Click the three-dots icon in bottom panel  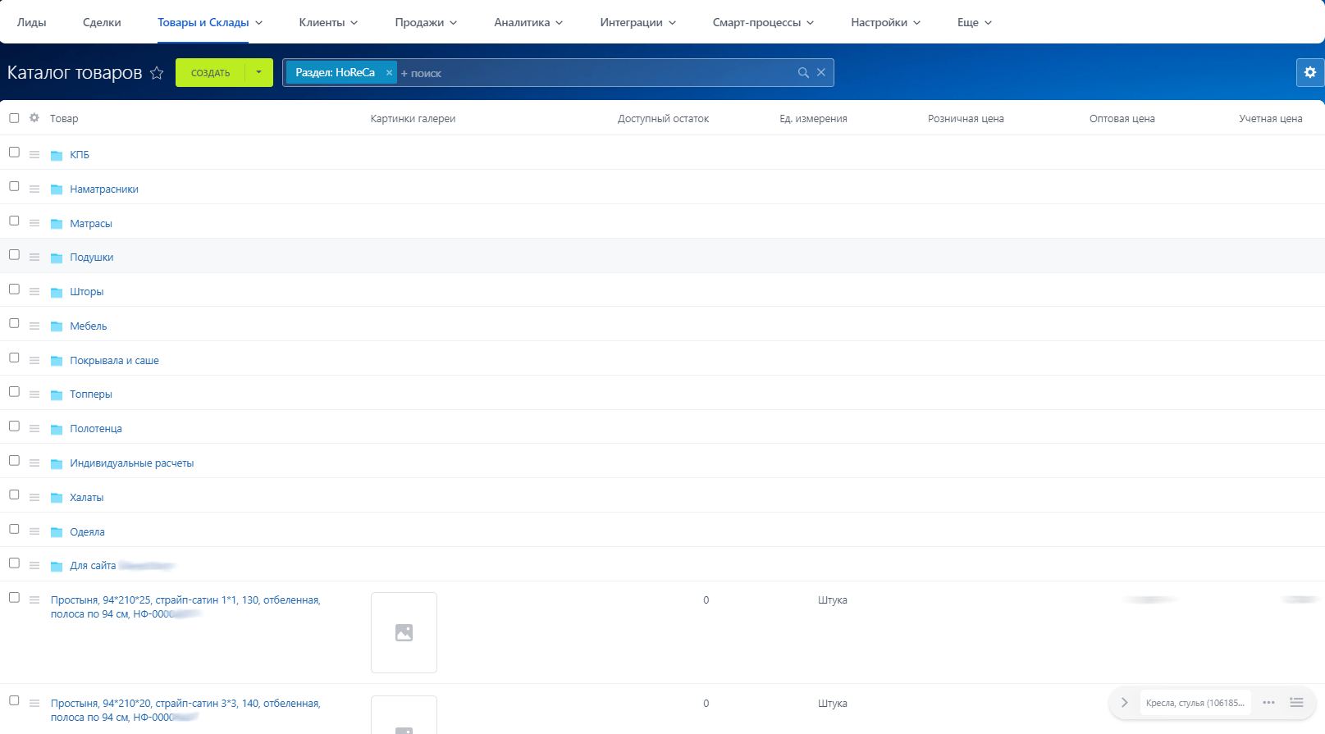[1268, 703]
